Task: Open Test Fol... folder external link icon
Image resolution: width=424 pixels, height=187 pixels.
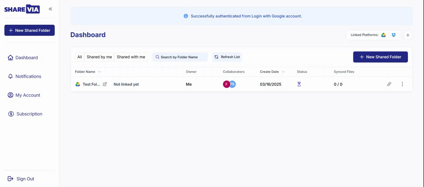Action: 105,84
